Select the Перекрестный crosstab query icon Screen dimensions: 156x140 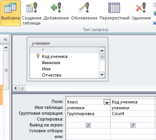tap(114, 11)
